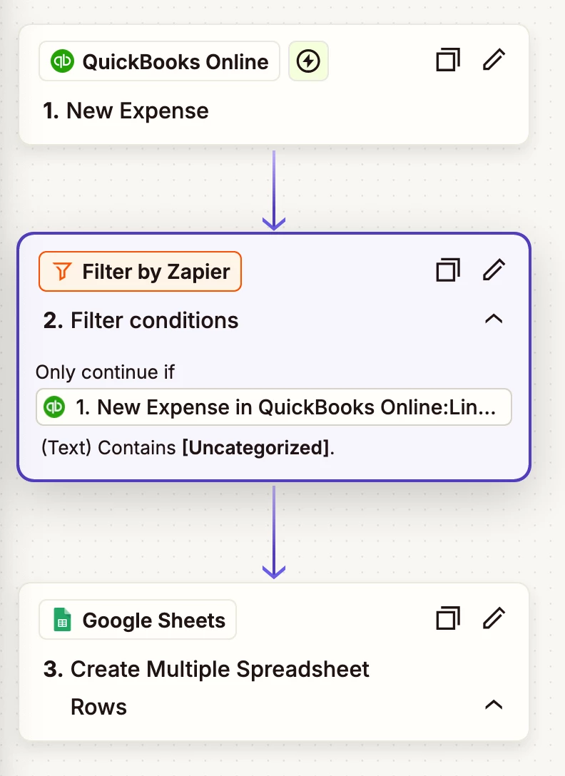The height and width of the screenshot is (776, 565).
Task: Collapse the Create Multiple Spreadsheet Rows step
Action: (494, 705)
